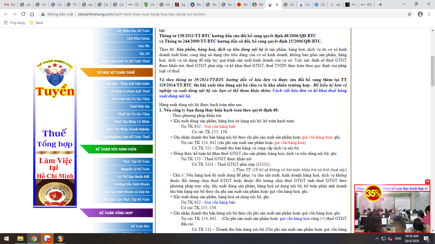Image resolution: width=435 pixels, height=244 pixels.
Task: Open KẾ TOÁN TỔNG HỢP section
Action: point(116,213)
